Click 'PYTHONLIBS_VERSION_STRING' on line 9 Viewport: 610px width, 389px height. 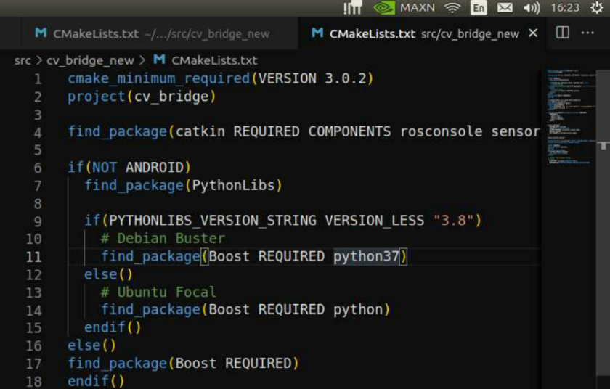[x=212, y=221]
